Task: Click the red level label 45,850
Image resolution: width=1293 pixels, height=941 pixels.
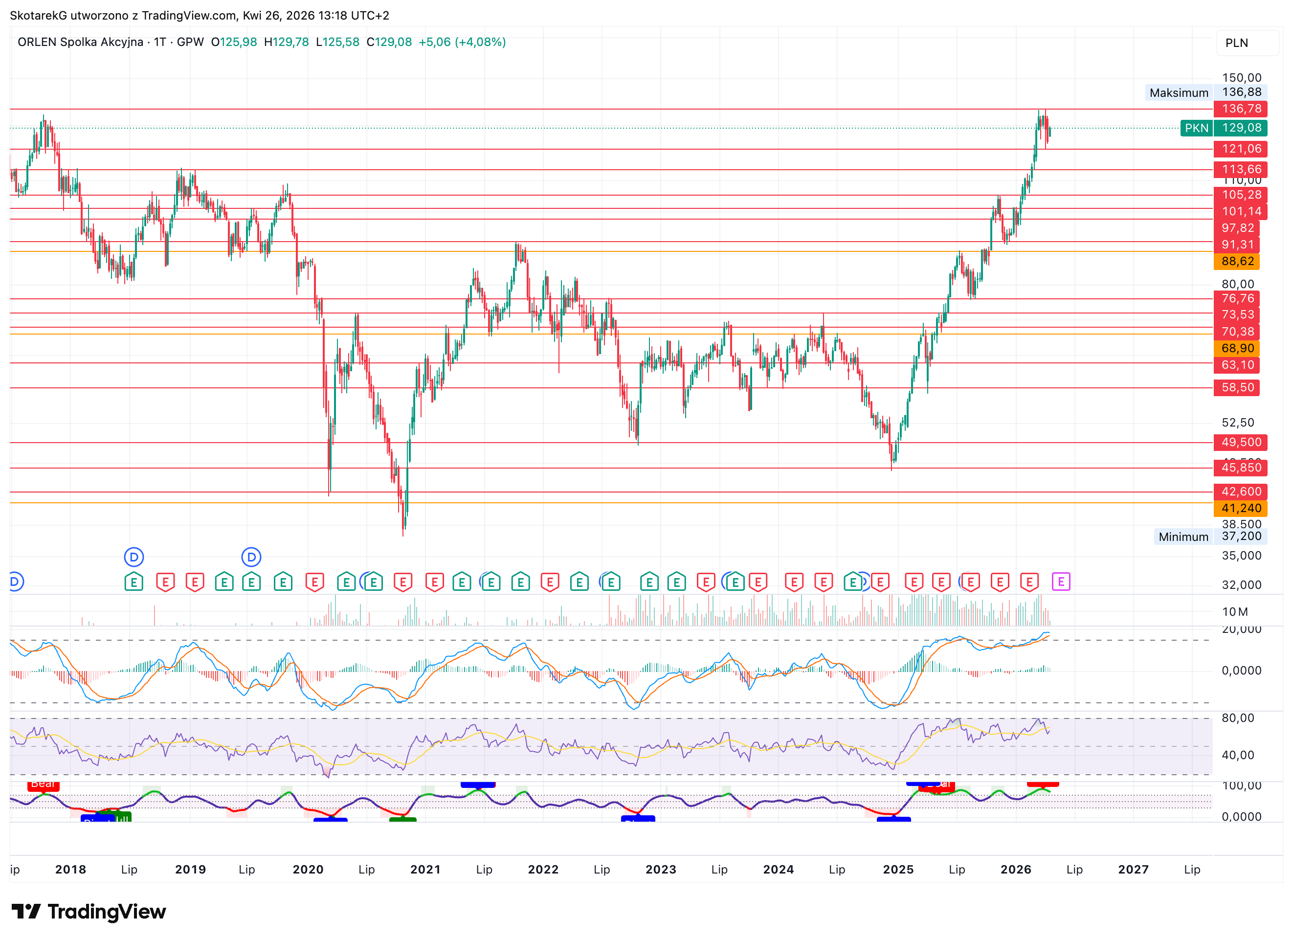Action: [1241, 468]
